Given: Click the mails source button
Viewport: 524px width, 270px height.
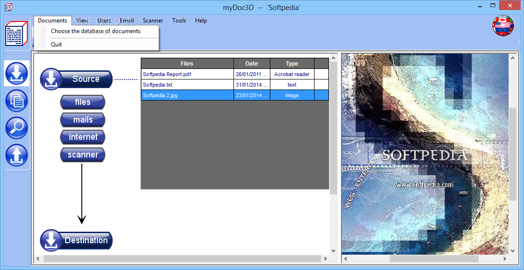Looking at the screenshot, I should (x=82, y=120).
